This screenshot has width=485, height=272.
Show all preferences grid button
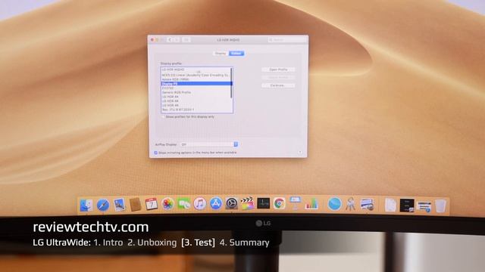(x=186, y=40)
